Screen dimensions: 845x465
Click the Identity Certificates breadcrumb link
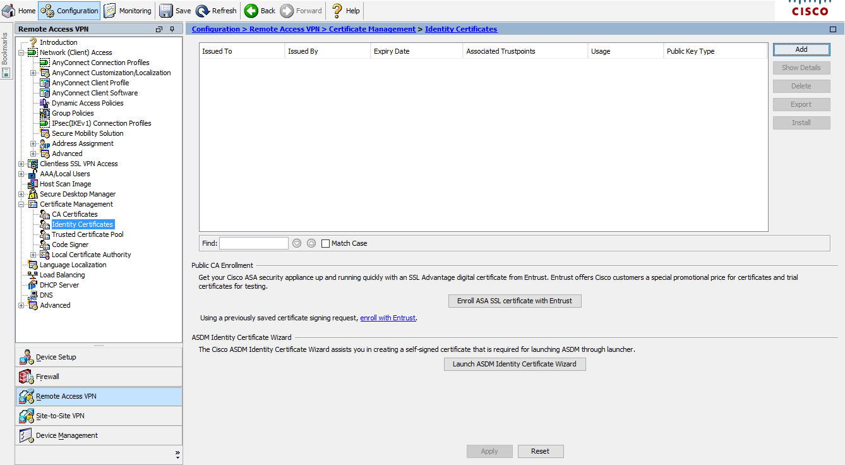[x=461, y=29]
